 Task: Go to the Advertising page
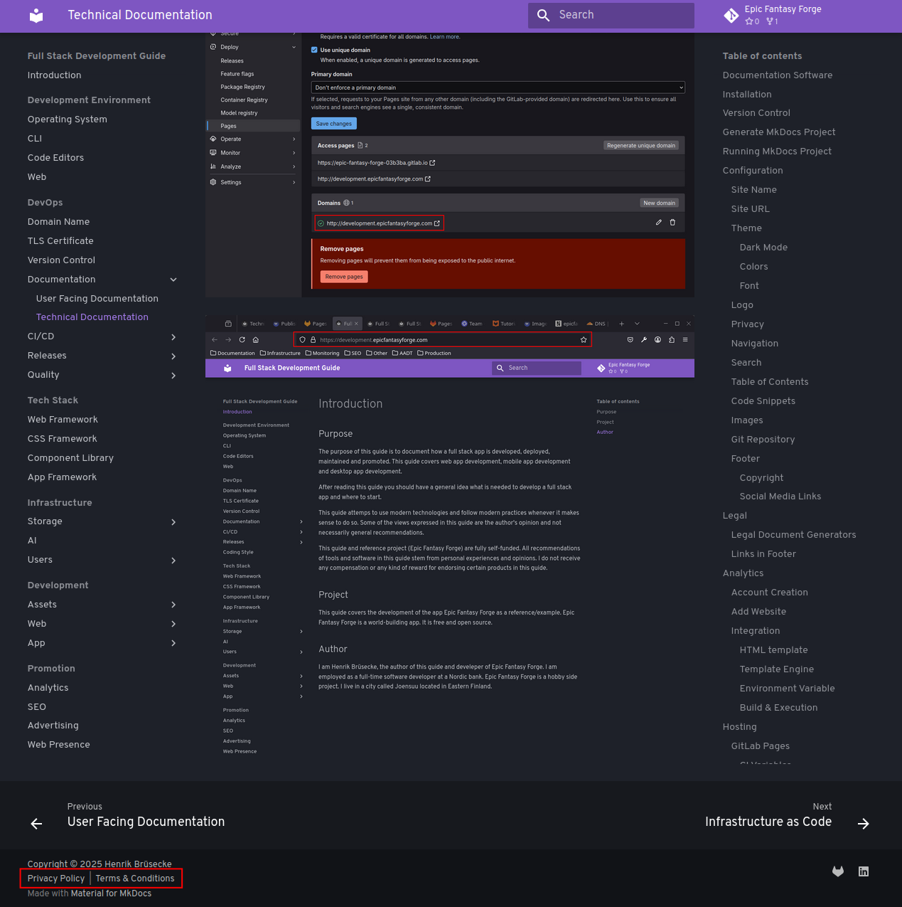point(53,726)
